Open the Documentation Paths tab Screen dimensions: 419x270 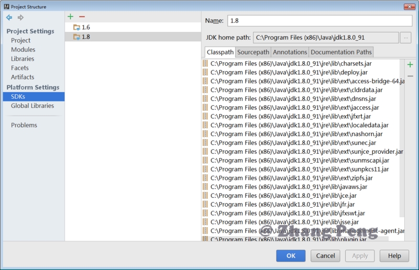coord(341,52)
